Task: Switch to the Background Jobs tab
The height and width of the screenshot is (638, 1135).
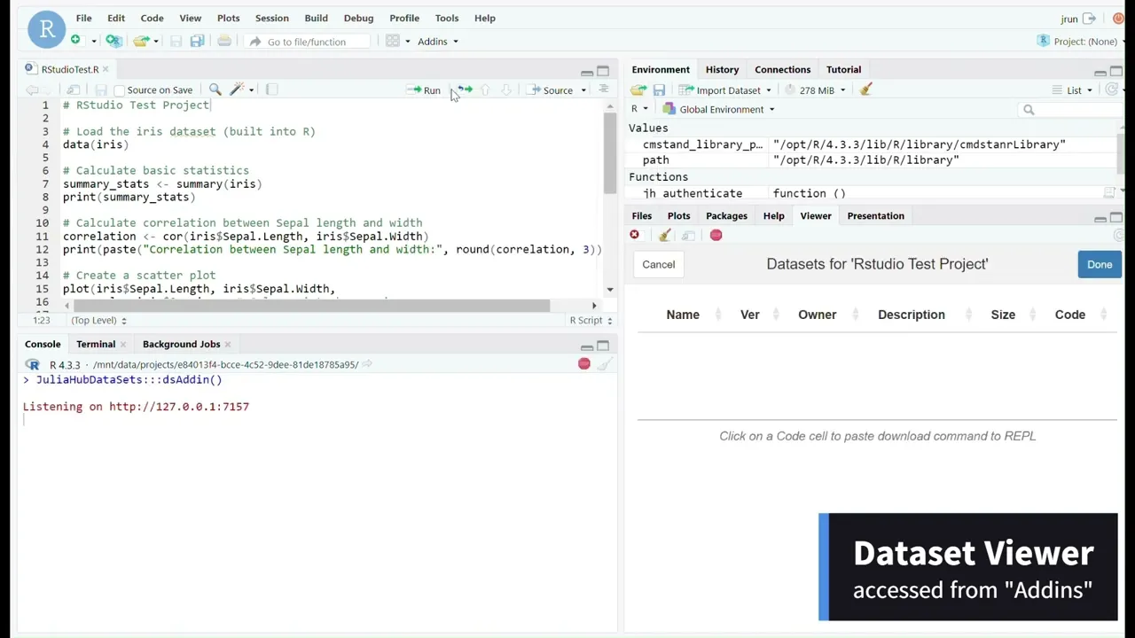Action: [181, 344]
